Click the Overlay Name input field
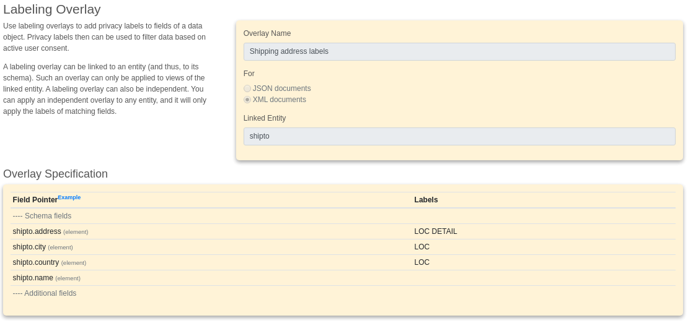Screen dimensions: 688x323 (x=459, y=52)
